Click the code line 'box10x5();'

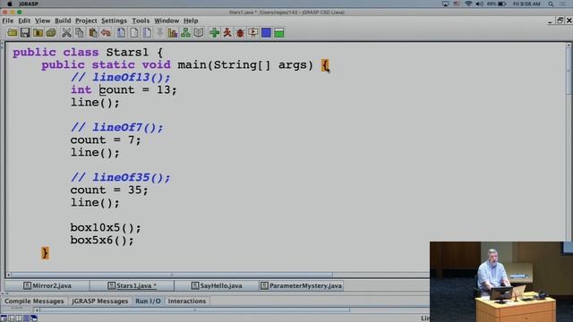coord(106,227)
